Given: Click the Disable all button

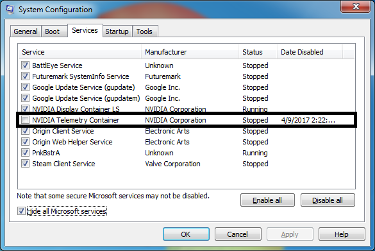Looking at the screenshot, I should 328,200.
